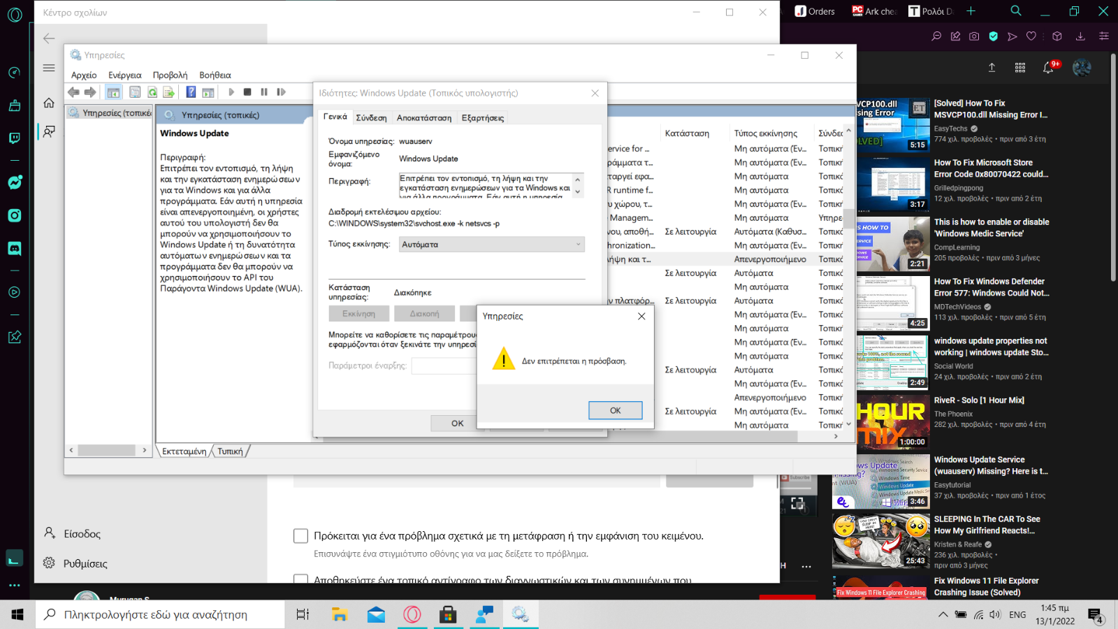
Task: Click the Refresh icon in Services toolbar
Action: [152, 92]
